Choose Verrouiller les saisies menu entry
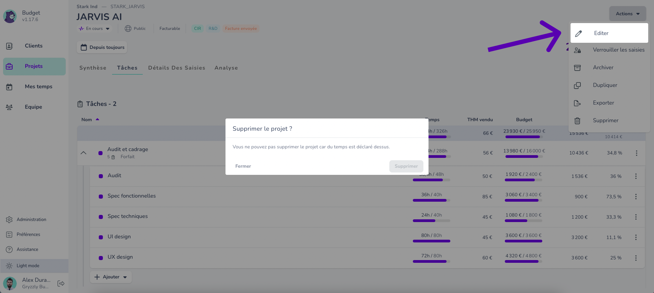Image resolution: width=654 pixels, height=293 pixels. coord(609,50)
